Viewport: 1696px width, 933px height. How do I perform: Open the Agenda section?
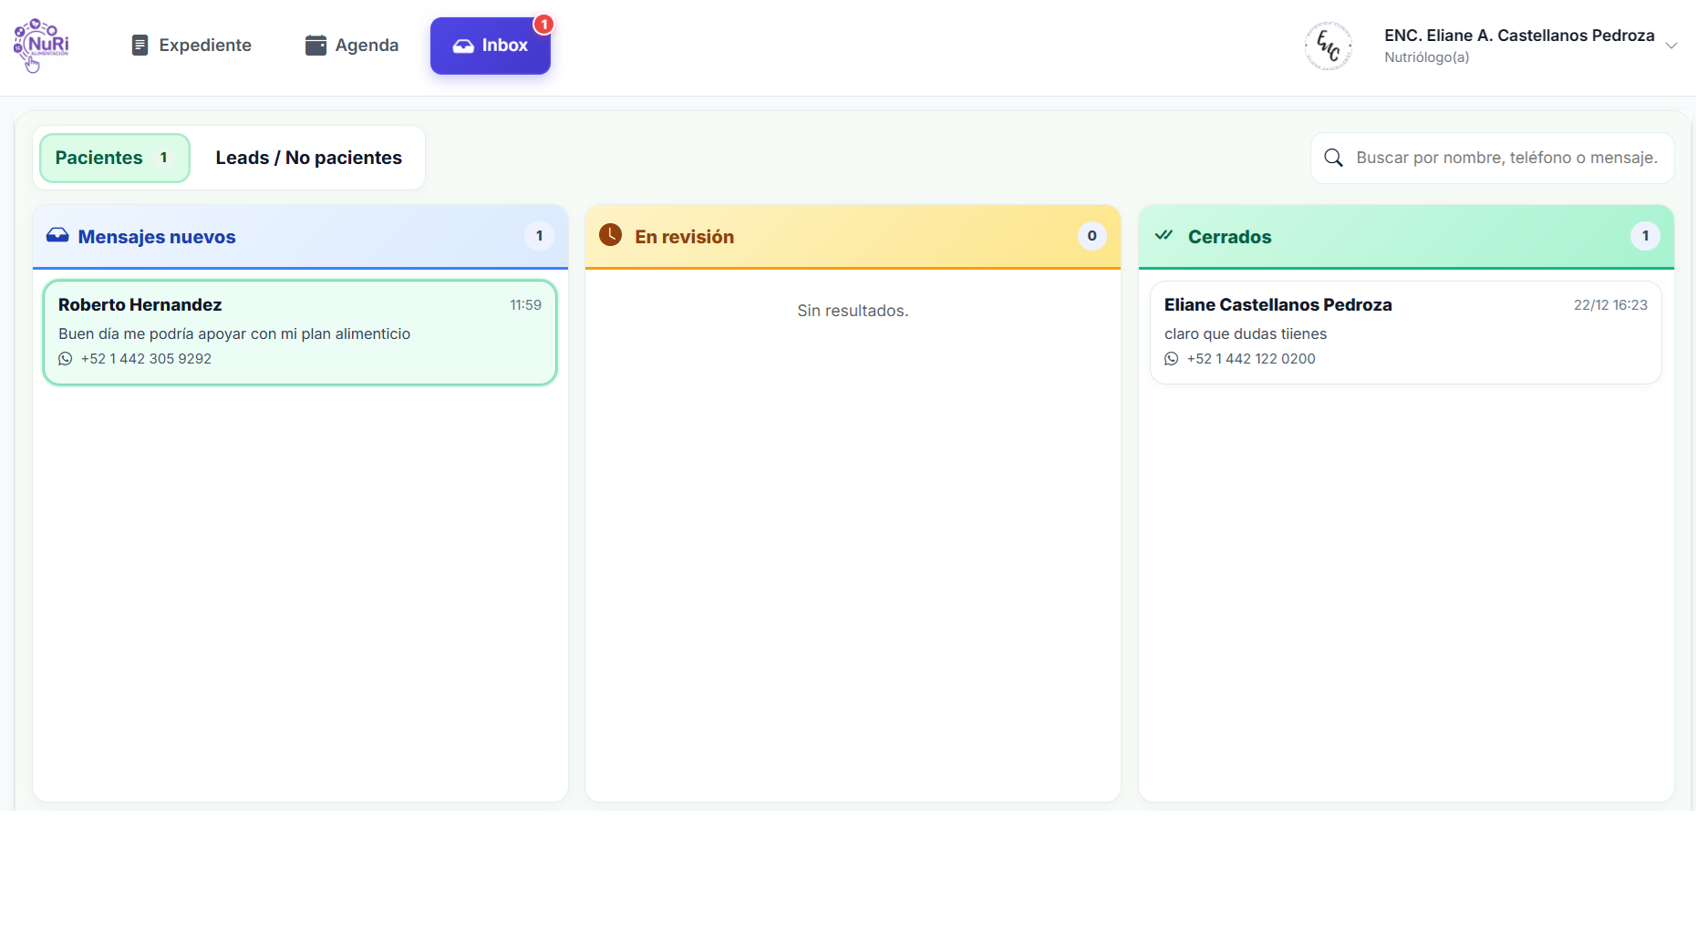352,46
